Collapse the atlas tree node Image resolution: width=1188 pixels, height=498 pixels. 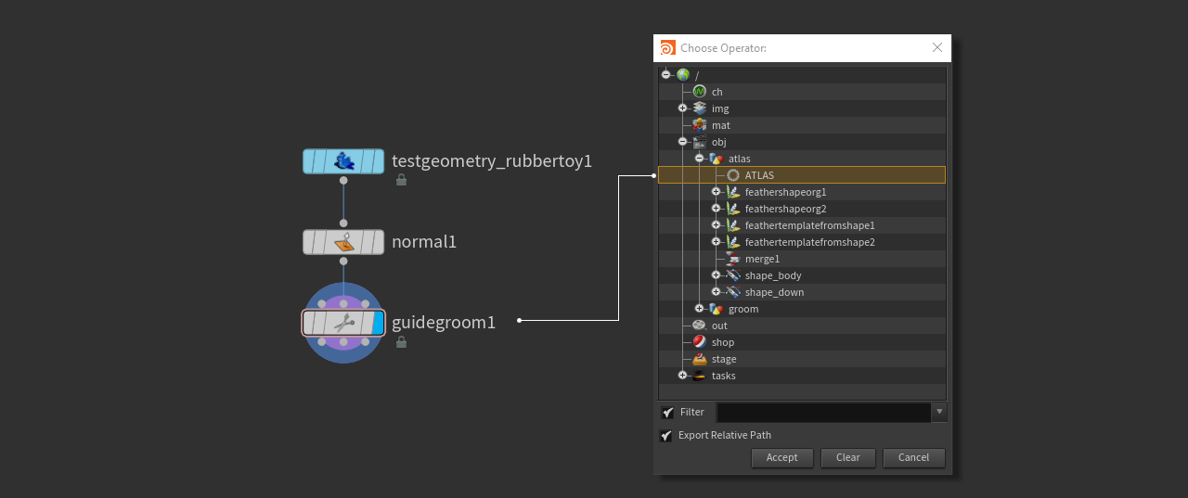tap(700, 159)
